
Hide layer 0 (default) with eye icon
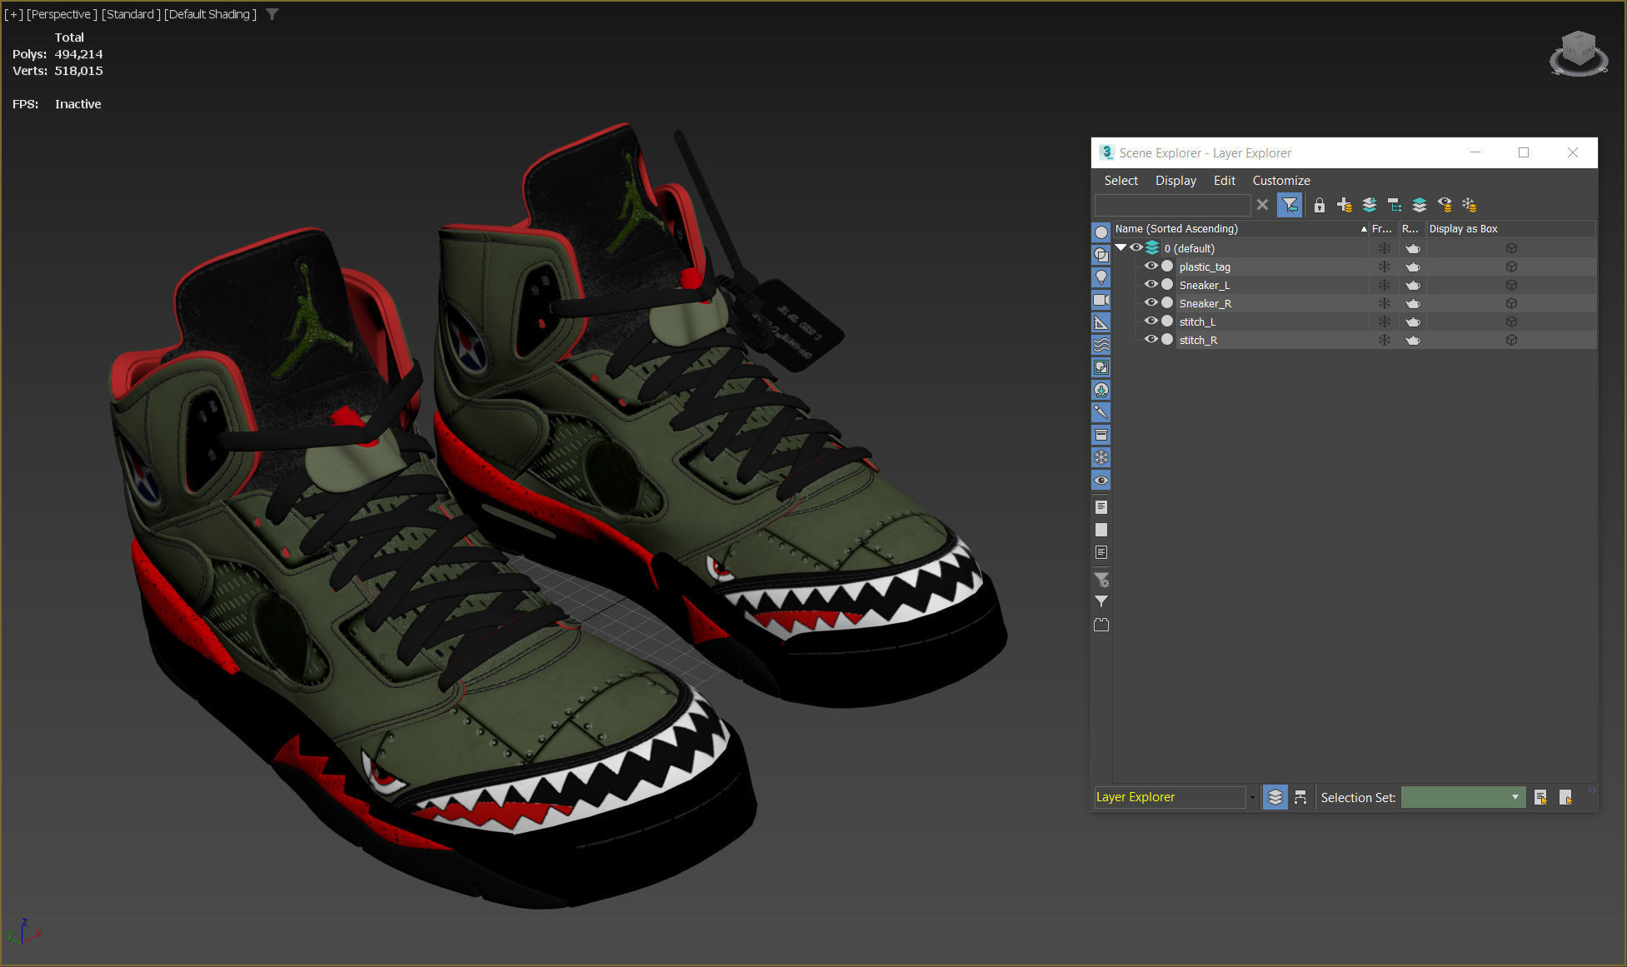1136,248
